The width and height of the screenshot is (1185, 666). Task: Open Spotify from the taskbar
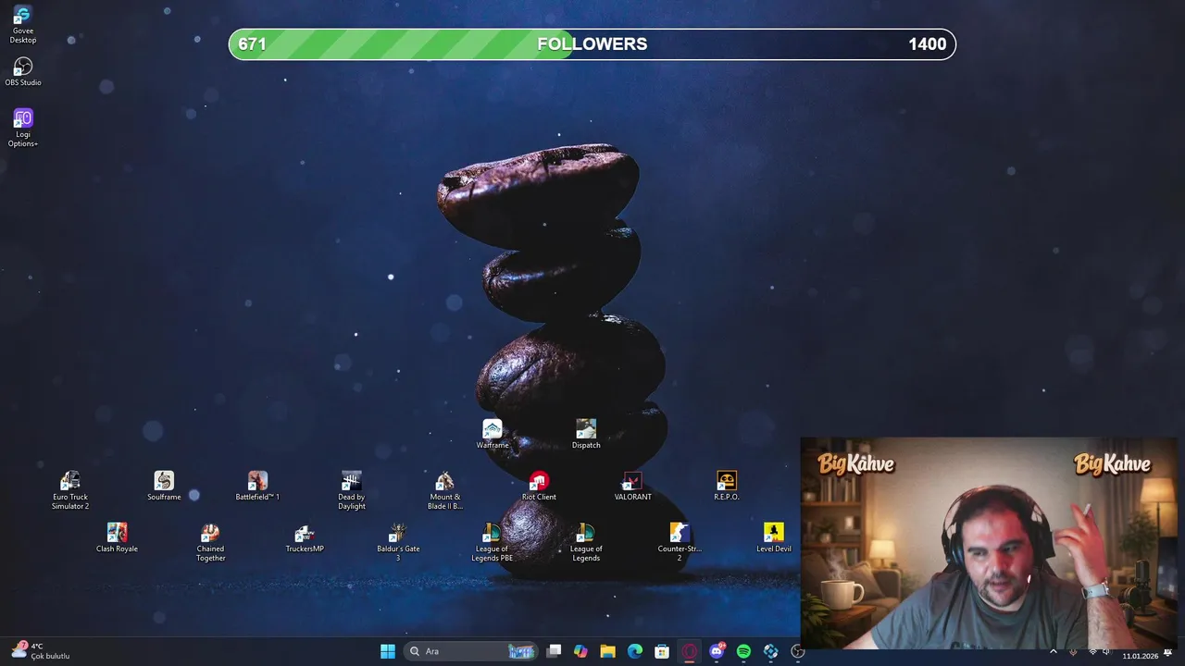point(743,651)
